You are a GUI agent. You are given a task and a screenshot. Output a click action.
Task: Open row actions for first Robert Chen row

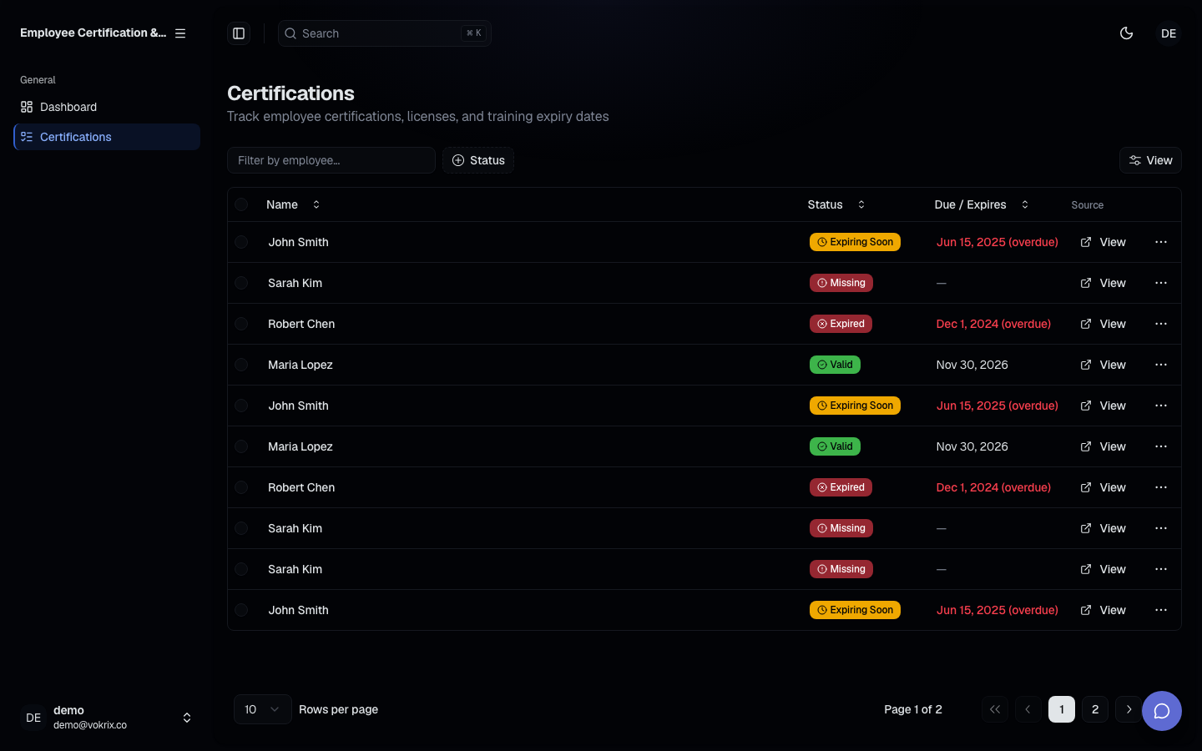point(1161,324)
